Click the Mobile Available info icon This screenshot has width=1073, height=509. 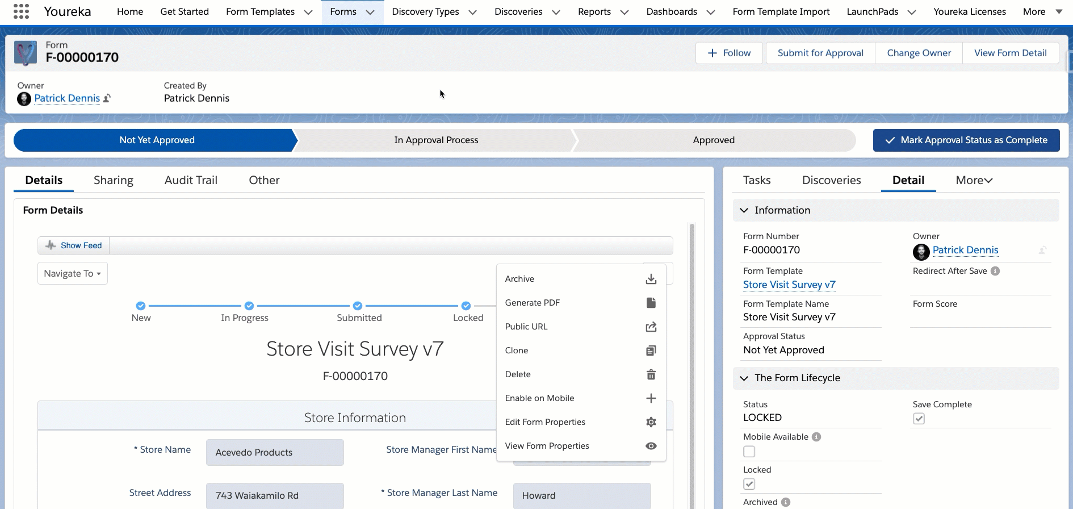coord(816,437)
